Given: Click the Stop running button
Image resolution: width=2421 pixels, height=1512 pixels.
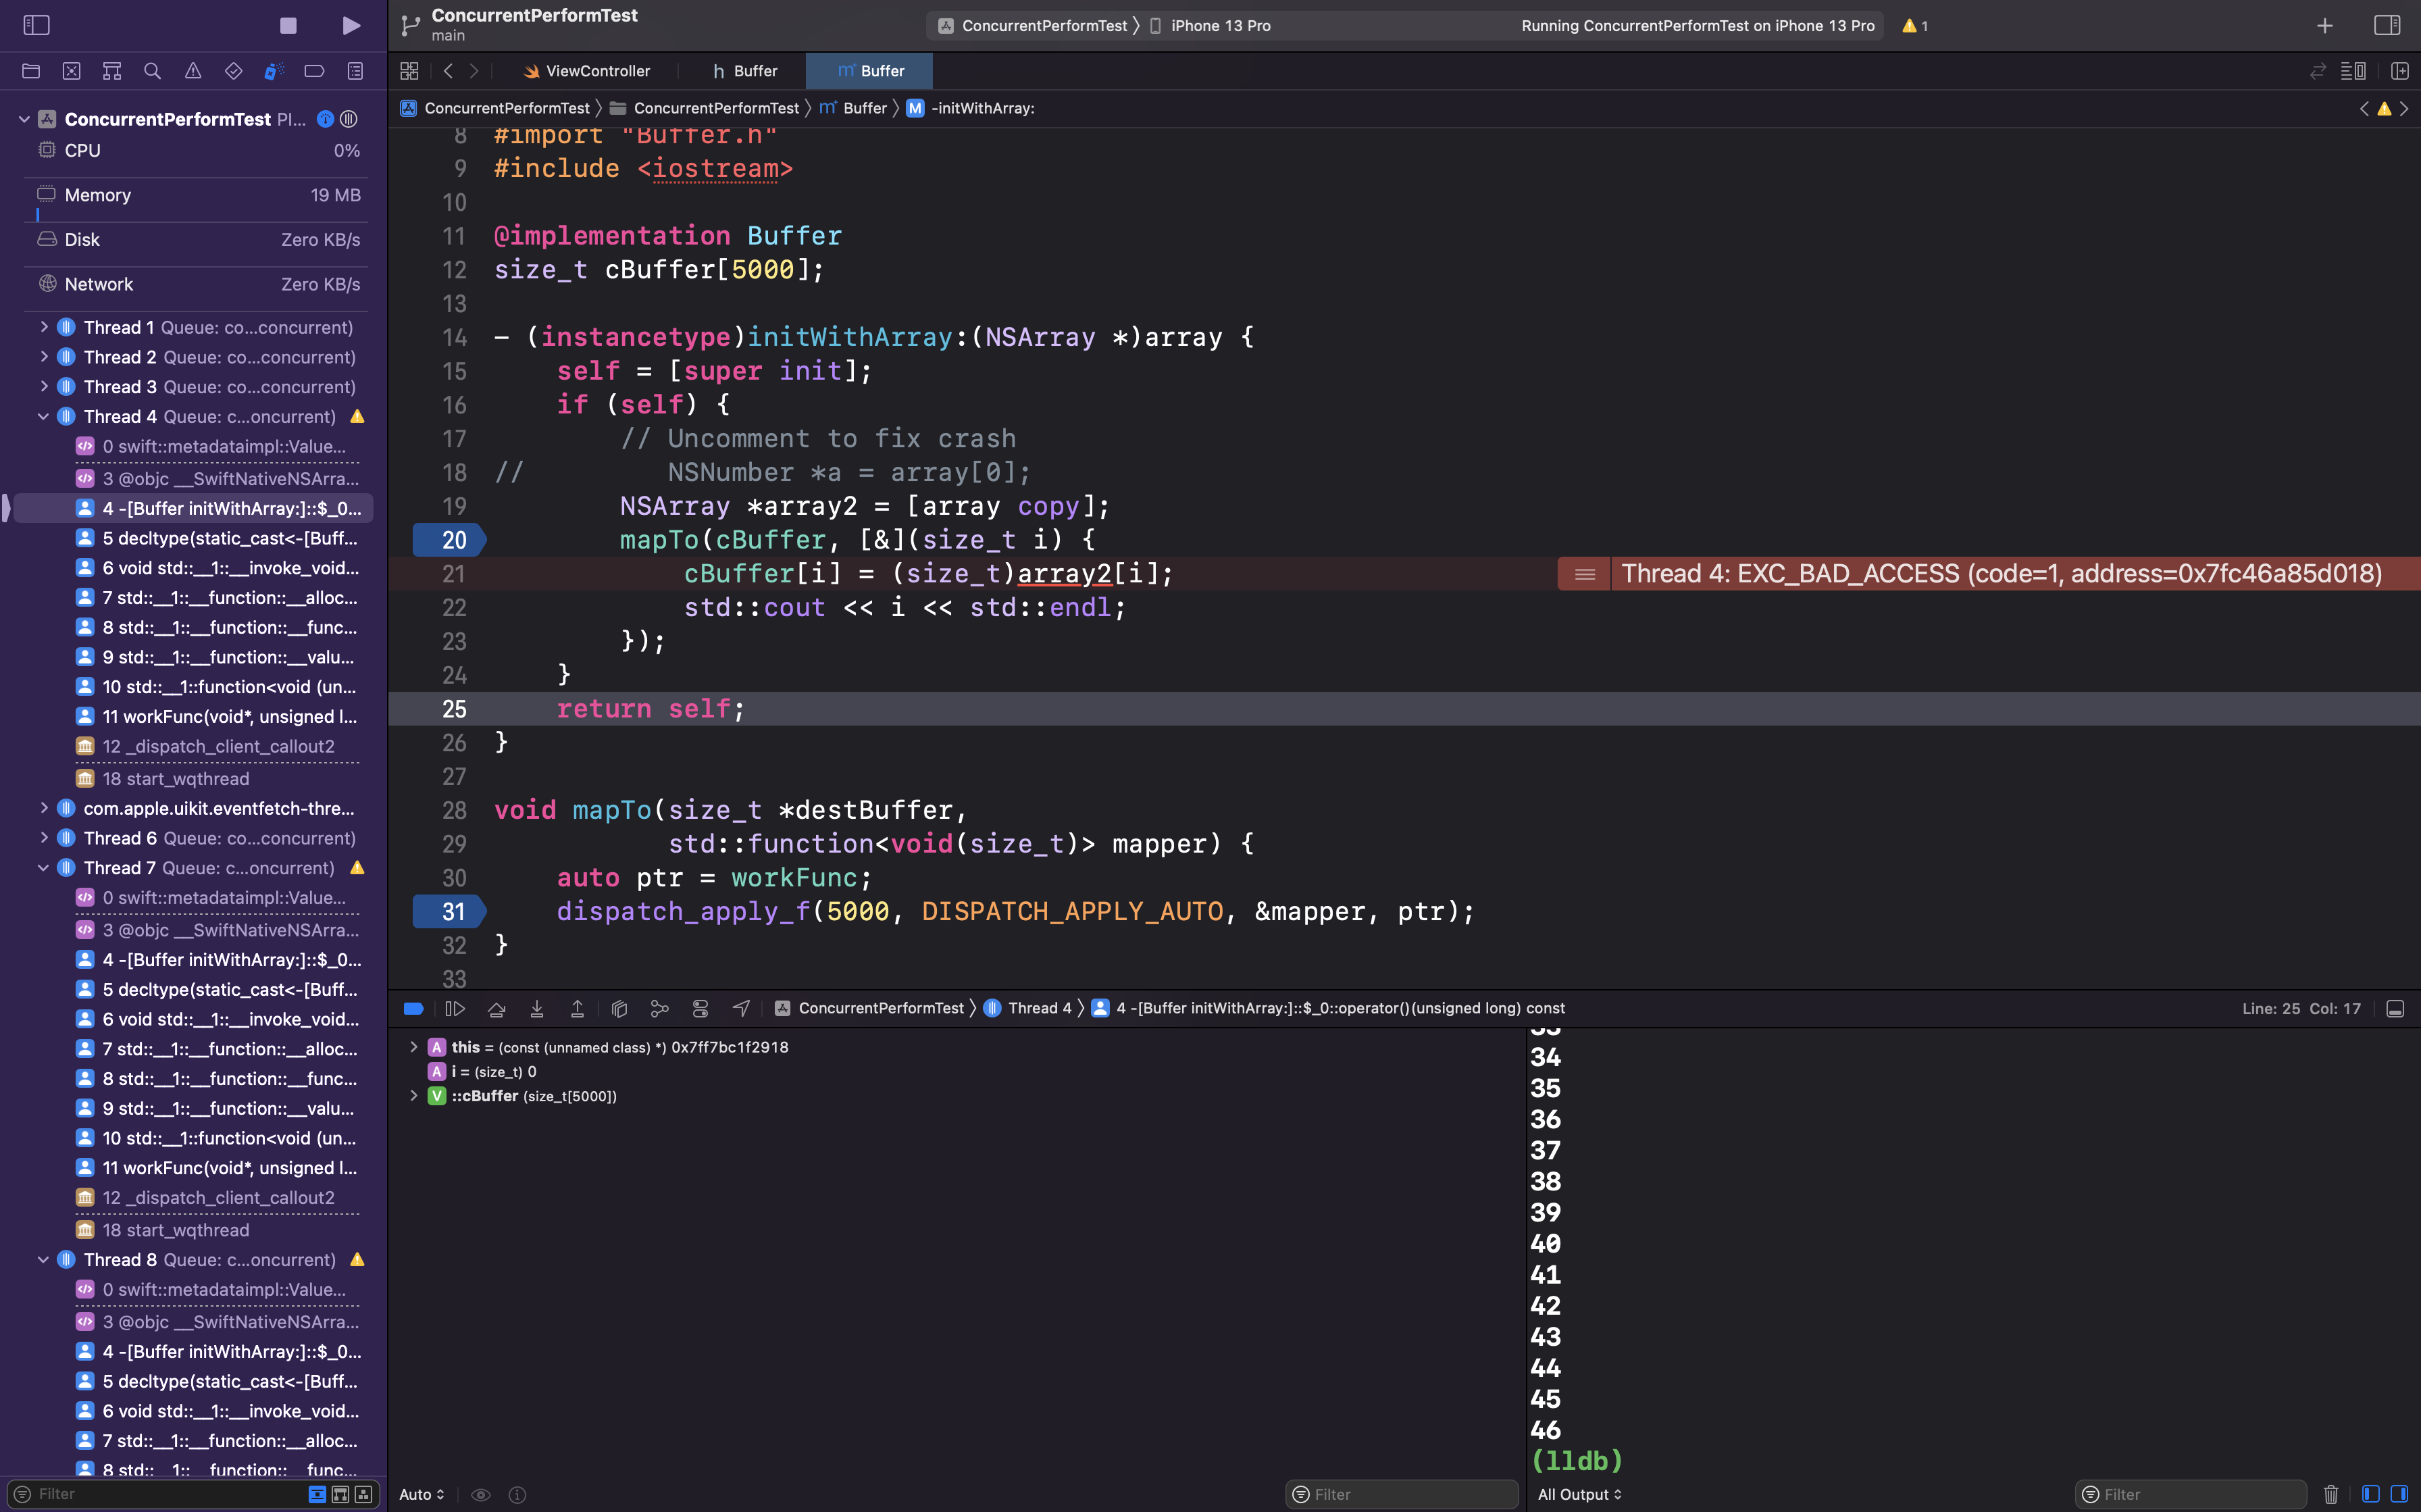Looking at the screenshot, I should click(288, 25).
